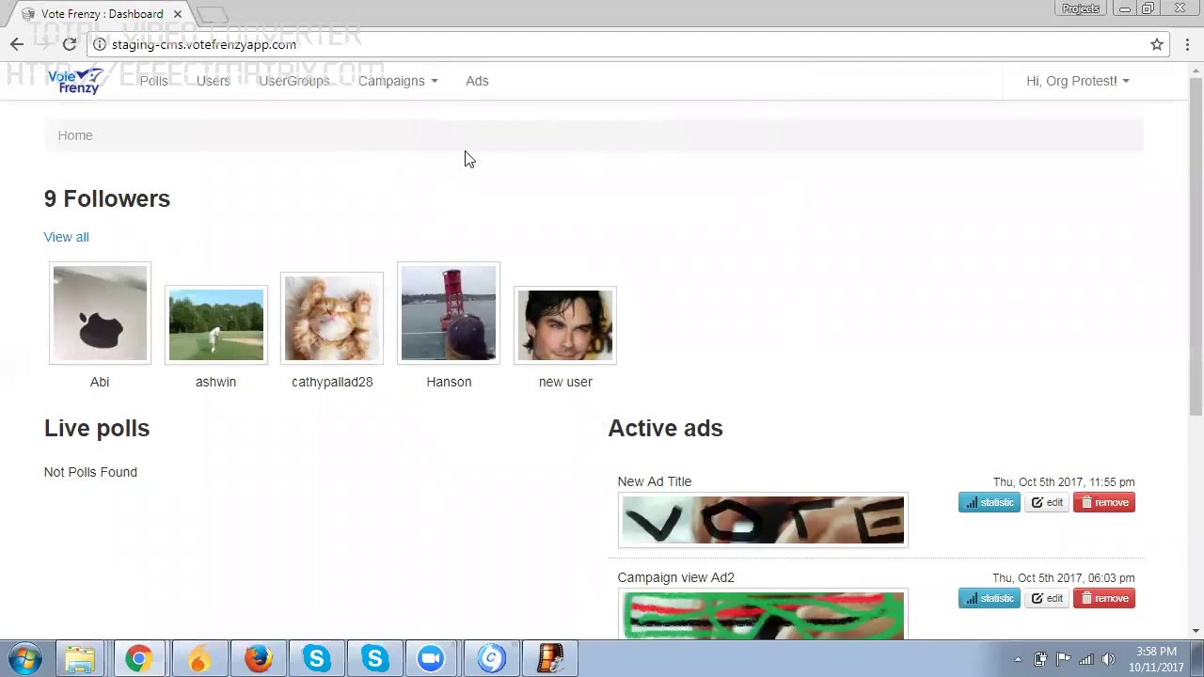Click the scrollbar down arrow

pos(1196,632)
